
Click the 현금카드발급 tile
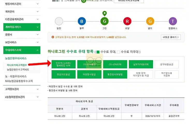click(63, 75)
